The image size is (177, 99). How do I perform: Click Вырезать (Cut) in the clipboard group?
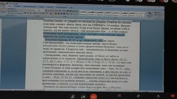click(x=12, y=9)
